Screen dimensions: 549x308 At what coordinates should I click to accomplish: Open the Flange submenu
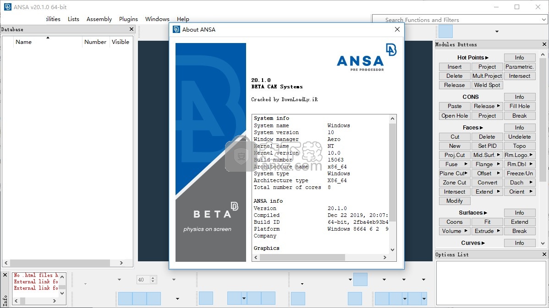click(487, 164)
